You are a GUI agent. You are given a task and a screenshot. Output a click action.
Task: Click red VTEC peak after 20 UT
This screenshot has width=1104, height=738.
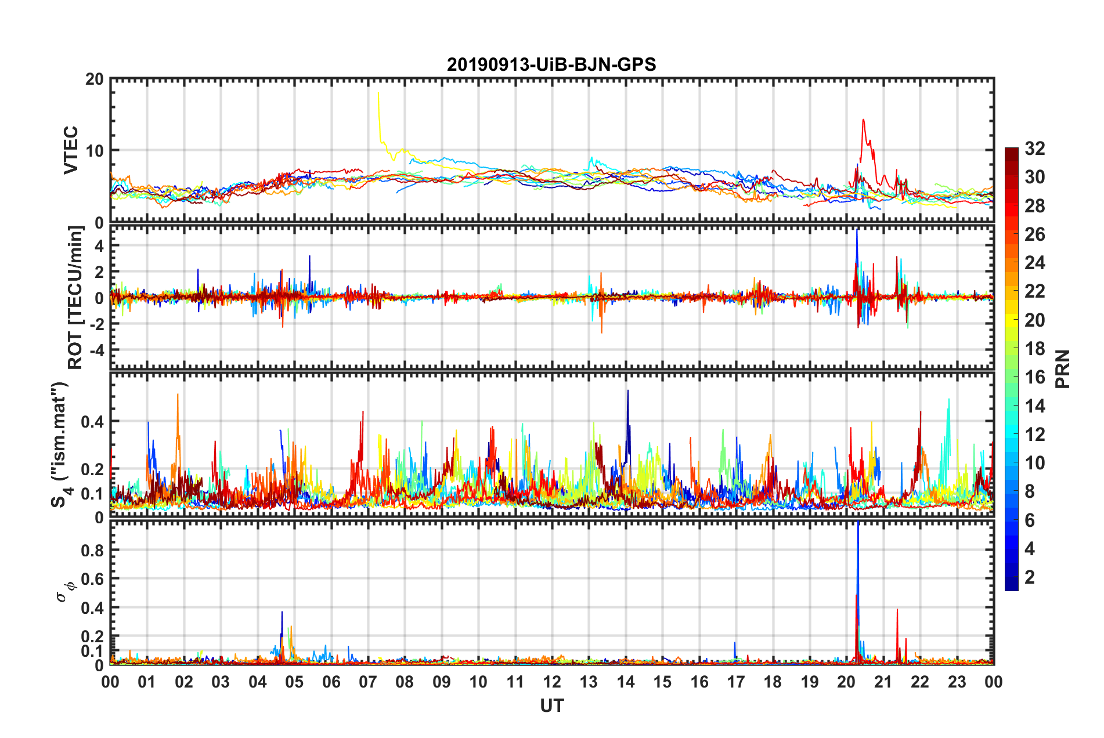[x=863, y=120]
